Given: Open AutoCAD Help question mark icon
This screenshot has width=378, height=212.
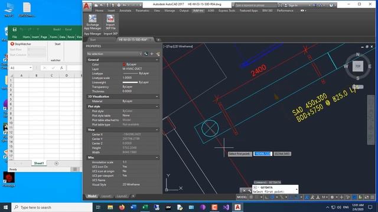Looking at the screenshot, I should [331, 5].
